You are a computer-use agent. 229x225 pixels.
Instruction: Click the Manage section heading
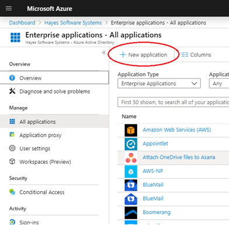click(18, 108)
